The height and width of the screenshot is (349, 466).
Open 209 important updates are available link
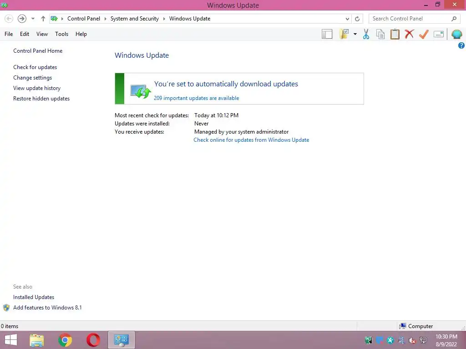point(197,98)
